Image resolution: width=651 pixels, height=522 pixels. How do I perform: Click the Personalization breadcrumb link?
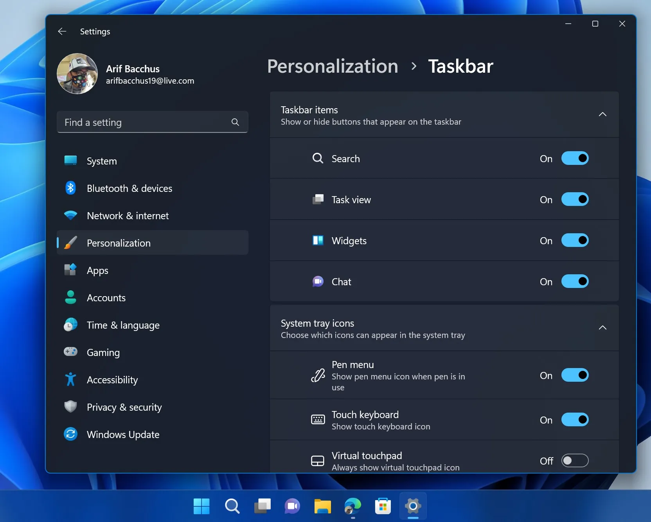[x=332, y=66]
